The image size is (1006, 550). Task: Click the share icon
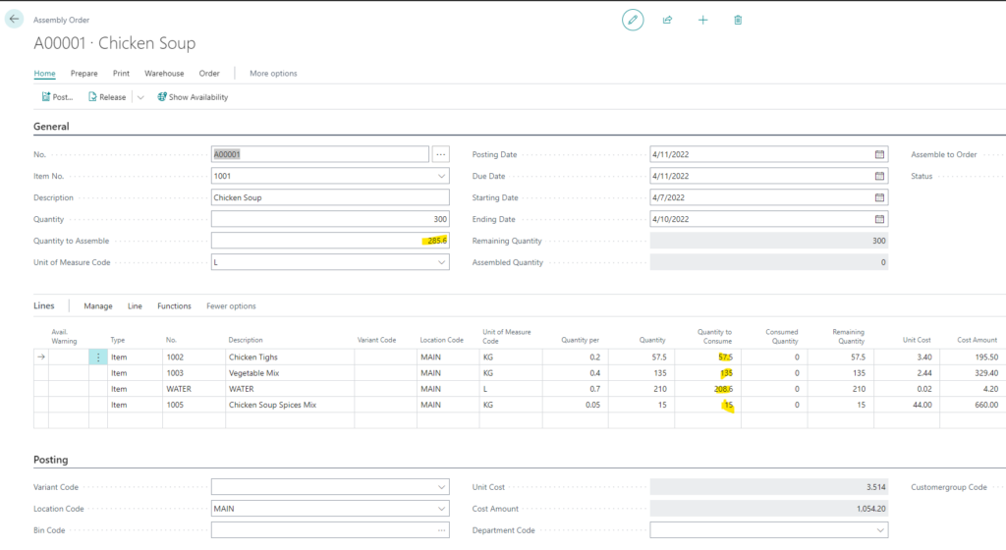(x=668, y=20)
